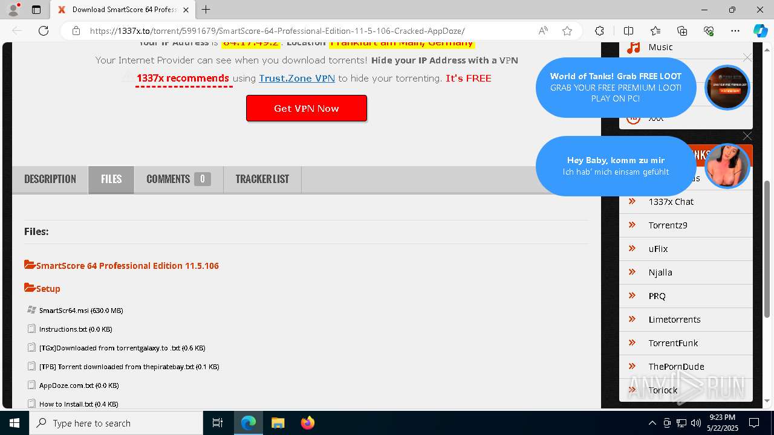Go back with the back arrow
Image resolution: width=774 pixels, height=435 pixels.
17,31
